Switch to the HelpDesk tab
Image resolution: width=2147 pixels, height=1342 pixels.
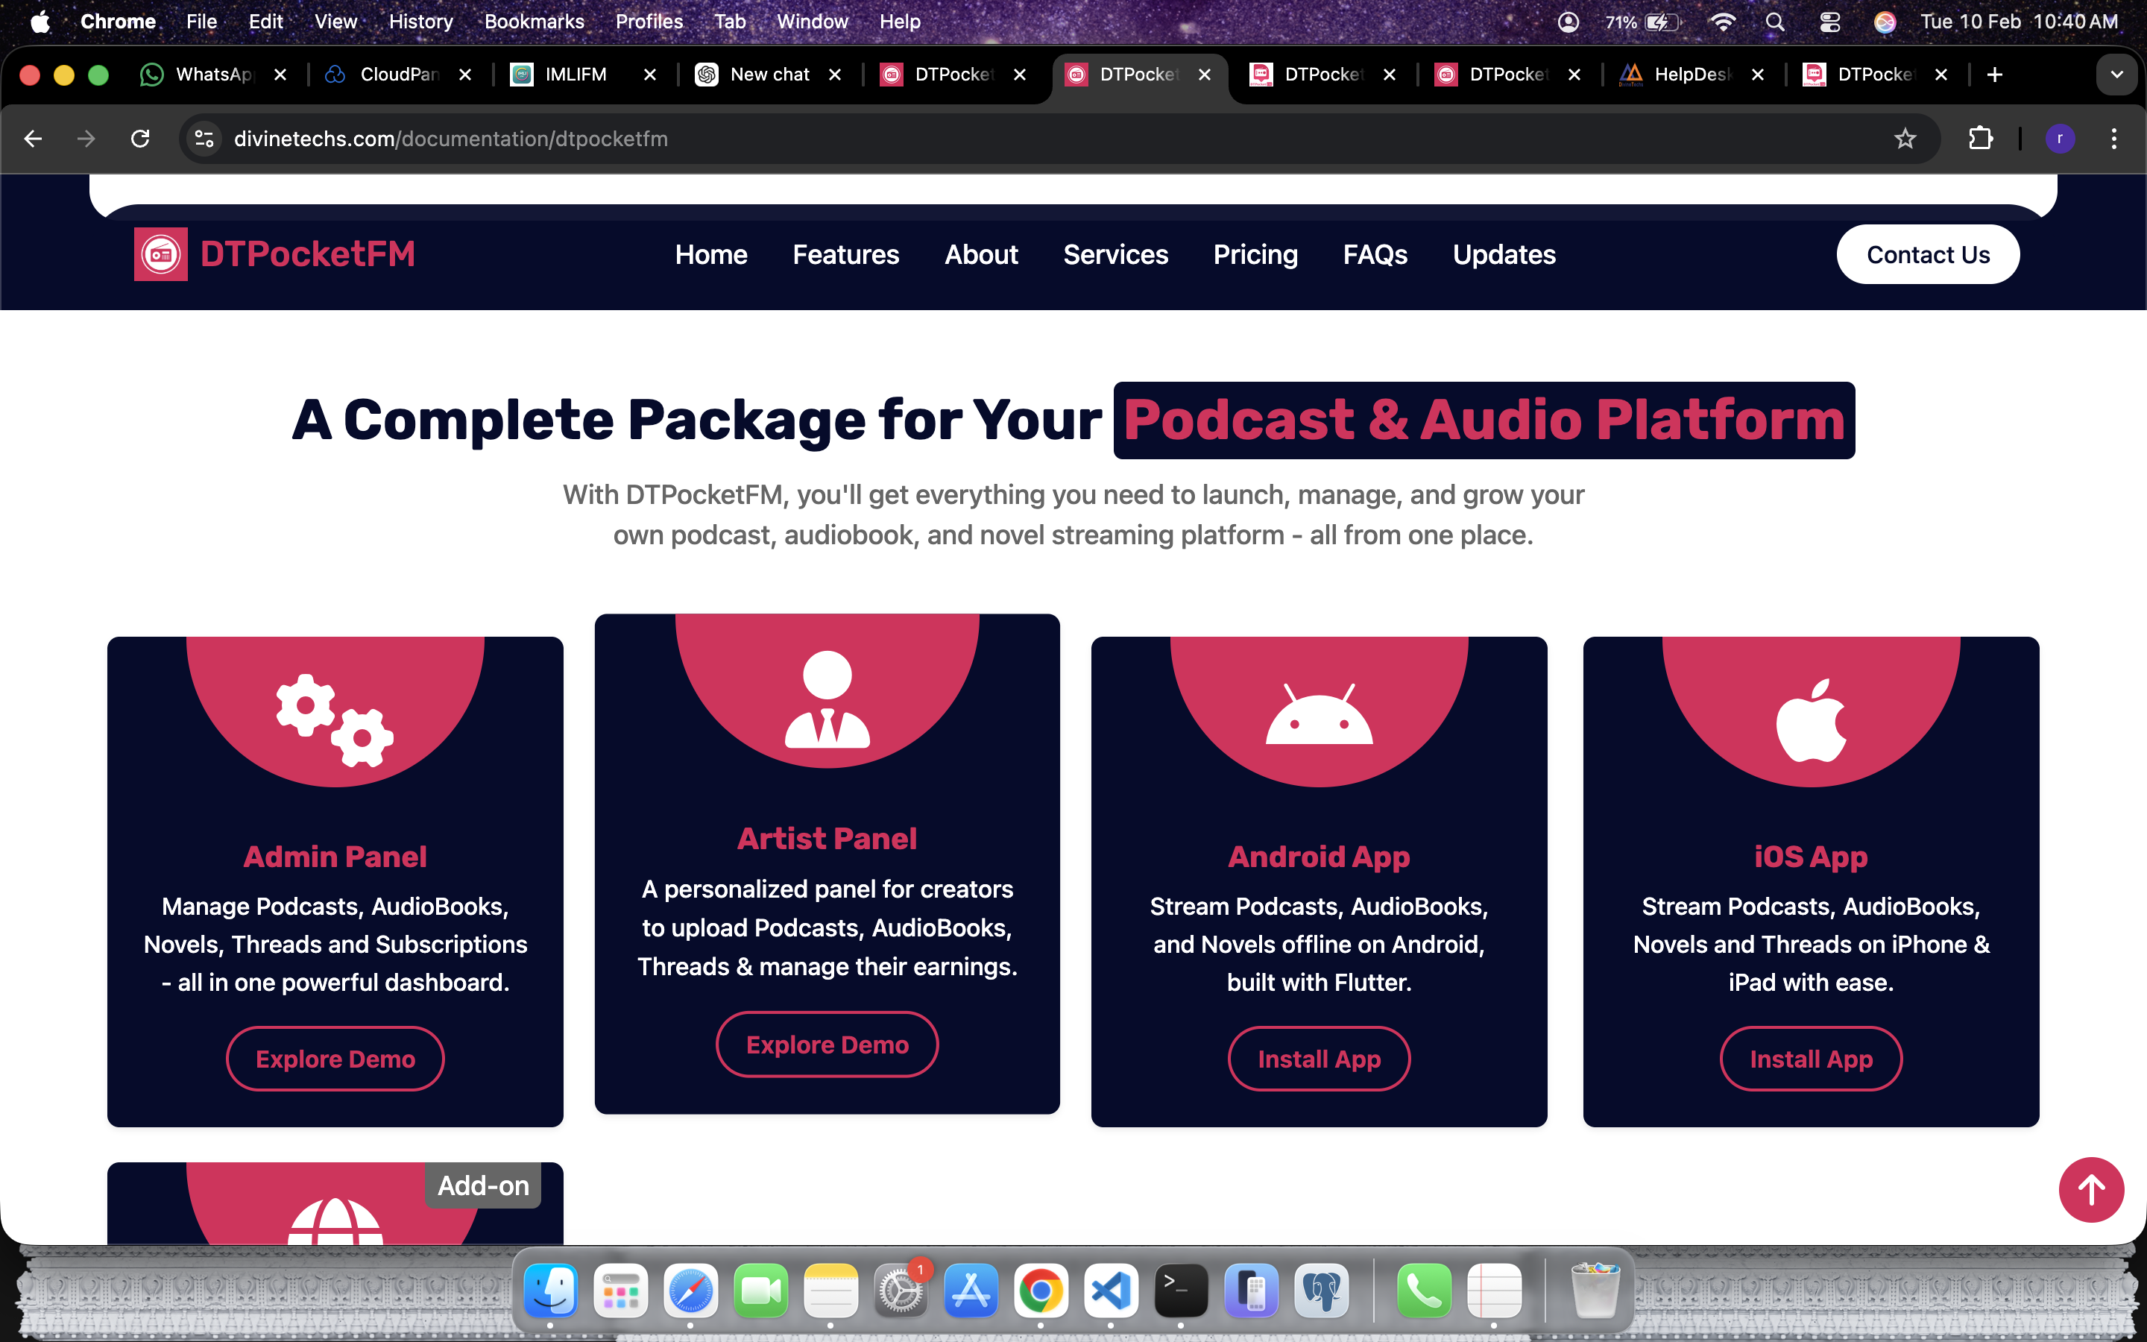click(1690, 75)
